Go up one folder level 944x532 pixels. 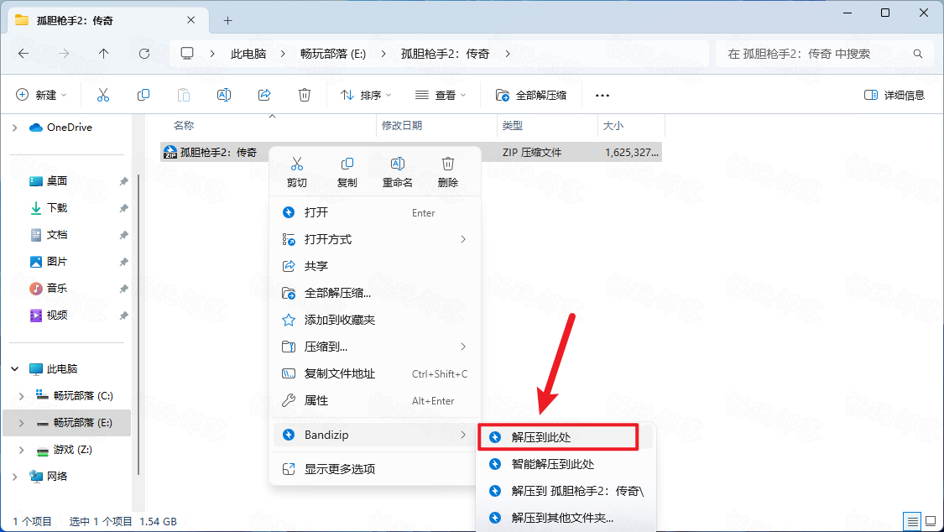click(x=103, y=54)
